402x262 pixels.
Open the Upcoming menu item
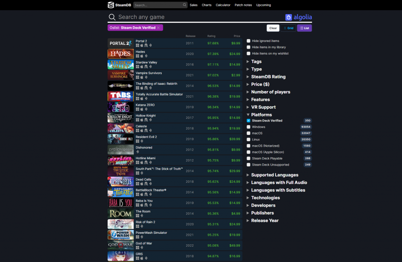click(263, 5)
